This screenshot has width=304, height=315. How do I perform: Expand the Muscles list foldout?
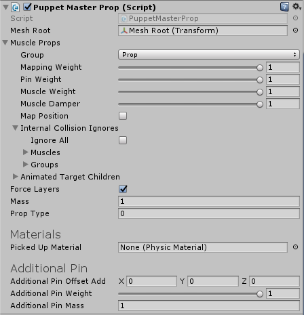[x=26, y=152]
